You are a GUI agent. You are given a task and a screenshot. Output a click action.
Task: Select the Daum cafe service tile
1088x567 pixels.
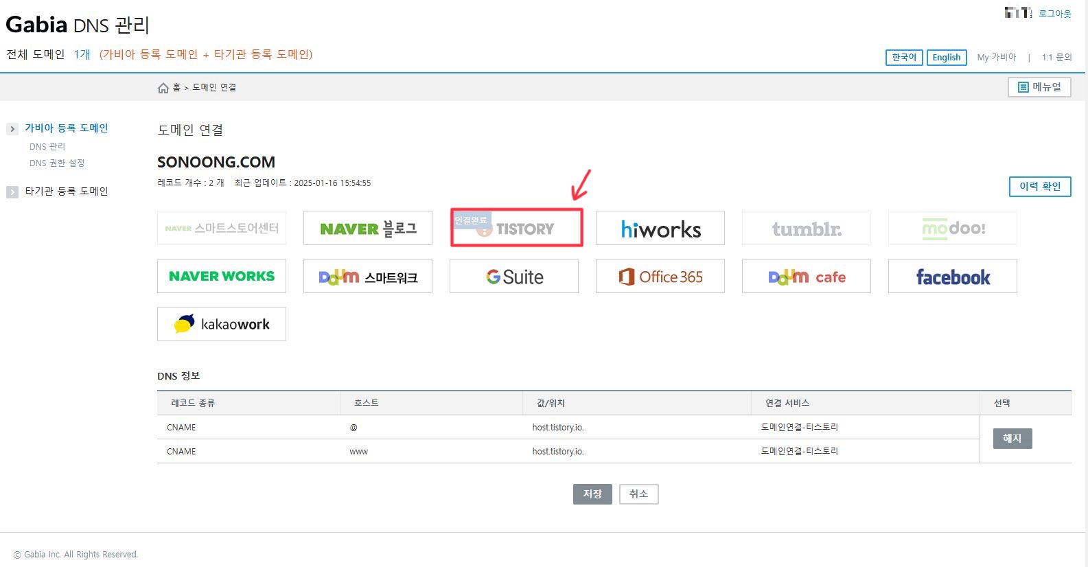[807, 276]
